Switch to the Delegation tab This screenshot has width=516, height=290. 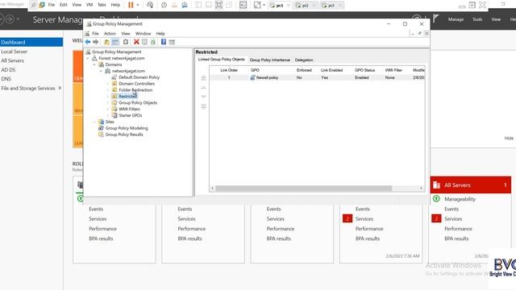tap(304, 60)
